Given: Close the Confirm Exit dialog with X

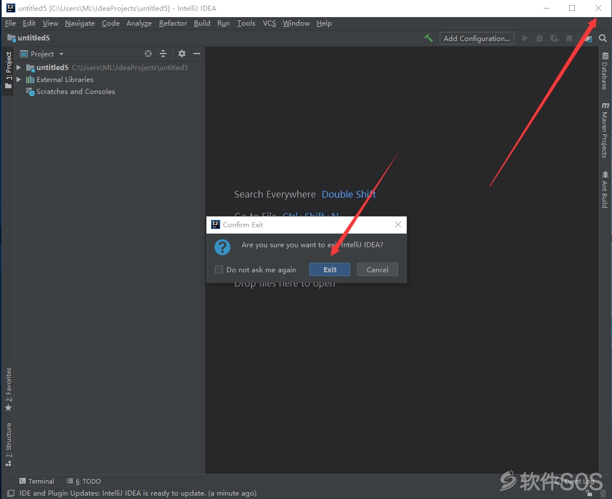Looking at the screenshot, I should [x=398, y=224].
